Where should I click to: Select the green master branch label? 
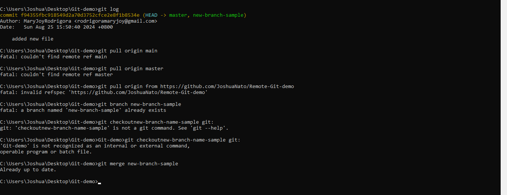(178, 15)
